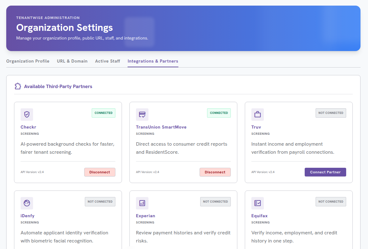Image resolution: width=368 pixels, height=249 pixels.
Task: Click the Checkr shield icon
Action: [27, 114]
